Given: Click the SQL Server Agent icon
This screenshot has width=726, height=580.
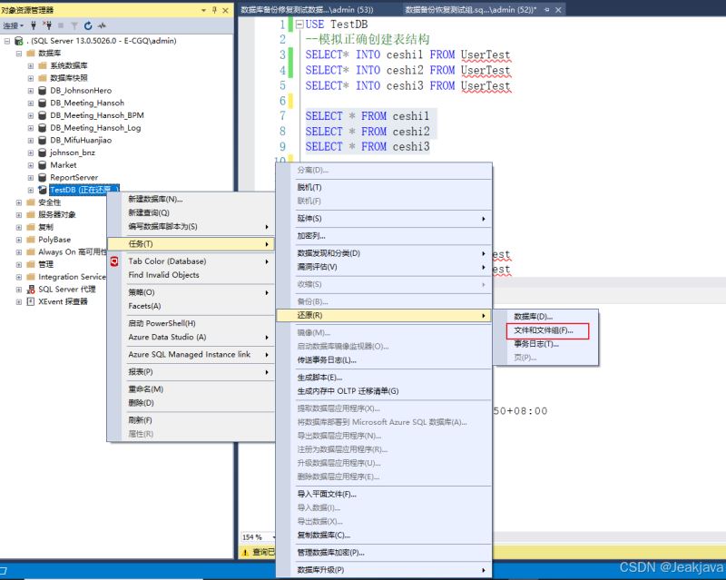Looking at the screenshot, I should (x=31, y=289).
